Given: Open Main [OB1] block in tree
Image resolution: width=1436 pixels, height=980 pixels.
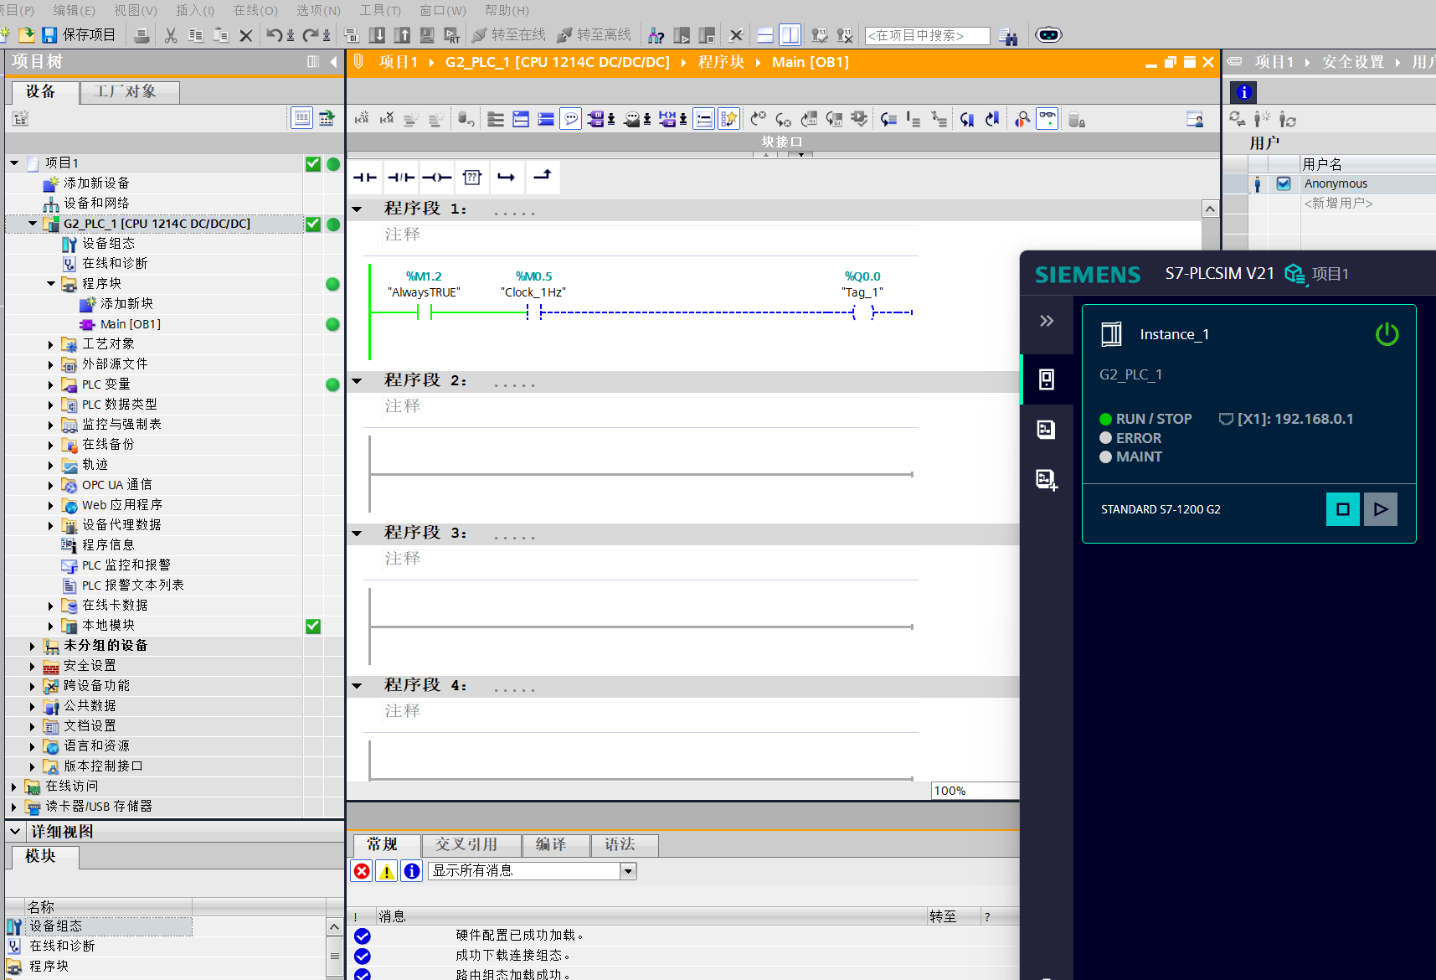Looking at the screenshot, I should pos(130,324).
